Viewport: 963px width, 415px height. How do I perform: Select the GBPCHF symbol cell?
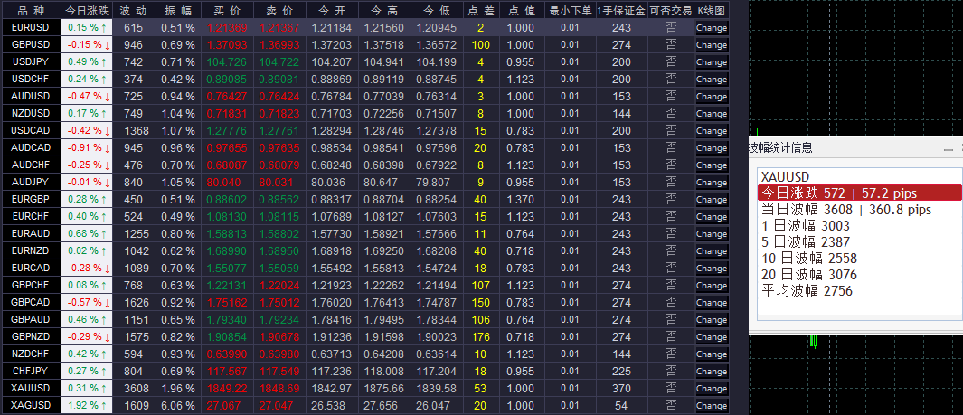[x=31, y=286]
